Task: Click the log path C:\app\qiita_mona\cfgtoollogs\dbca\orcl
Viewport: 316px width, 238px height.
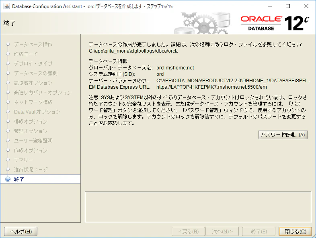Action: [x=133, y=51]
